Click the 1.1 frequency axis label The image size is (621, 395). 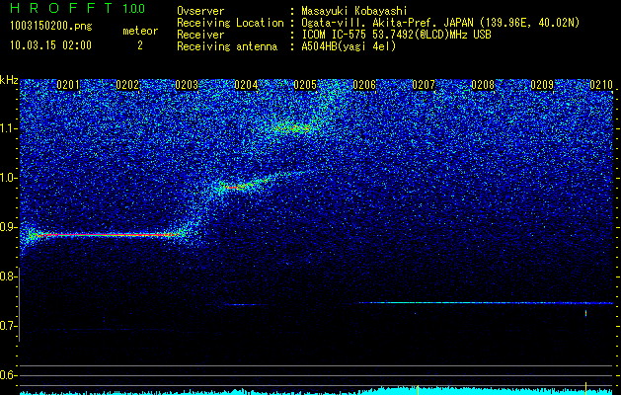pyautogui.click(x=8, y=128)
